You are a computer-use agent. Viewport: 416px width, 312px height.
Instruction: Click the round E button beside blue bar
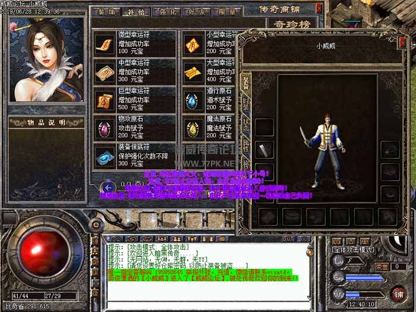339,278
